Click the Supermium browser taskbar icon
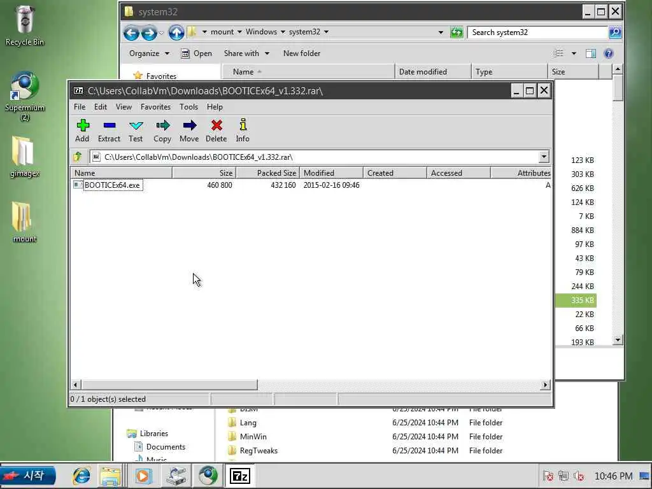 coord(208,476)
